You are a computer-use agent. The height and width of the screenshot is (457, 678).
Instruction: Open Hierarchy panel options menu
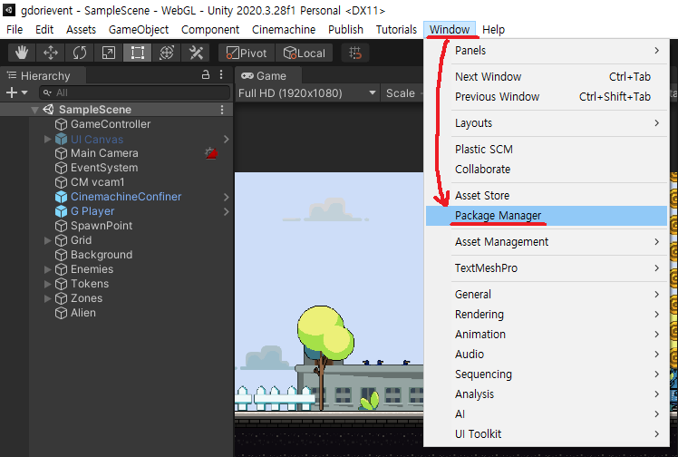(221, 74)
